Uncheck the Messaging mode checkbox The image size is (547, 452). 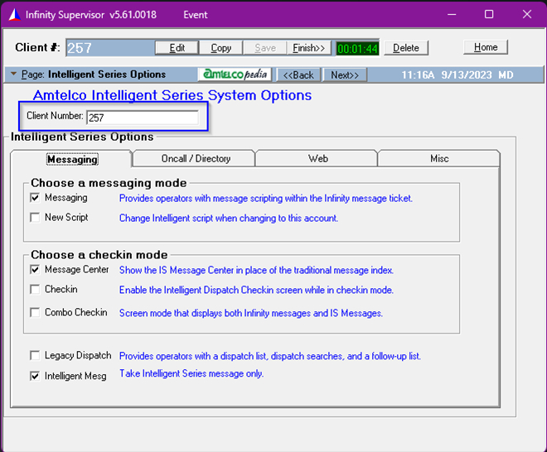35,198
